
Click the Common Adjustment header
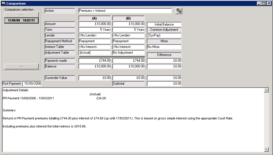[x=164, y=30]
